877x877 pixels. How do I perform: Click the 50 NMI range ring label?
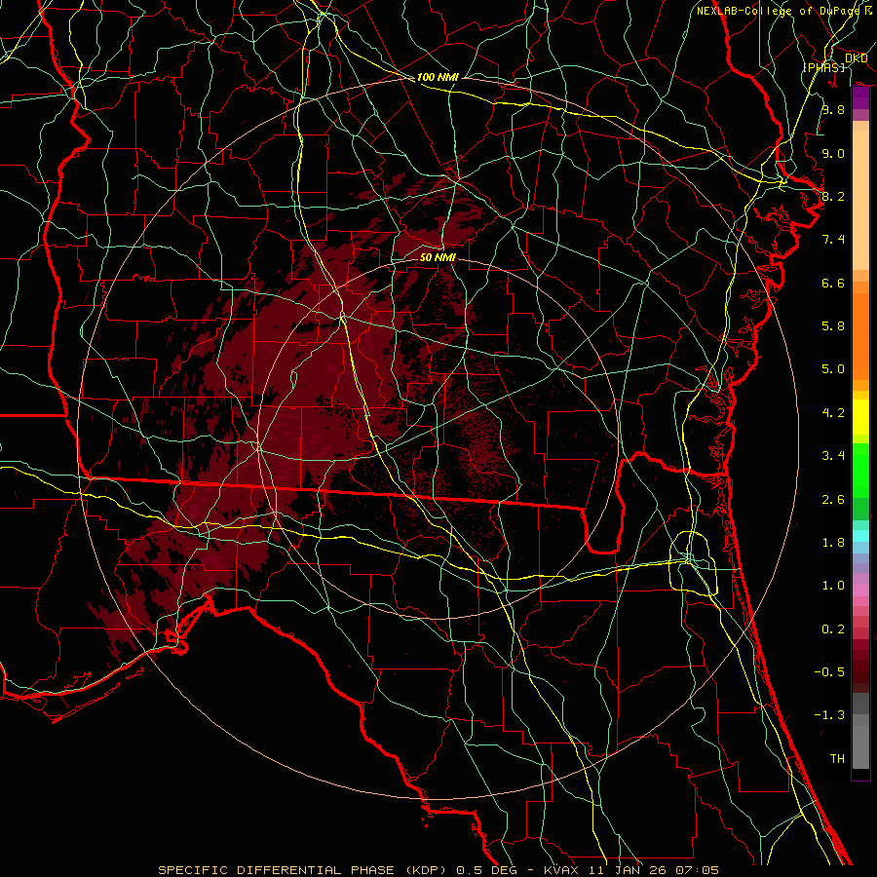pyautogui.click(x=438, y=257)
